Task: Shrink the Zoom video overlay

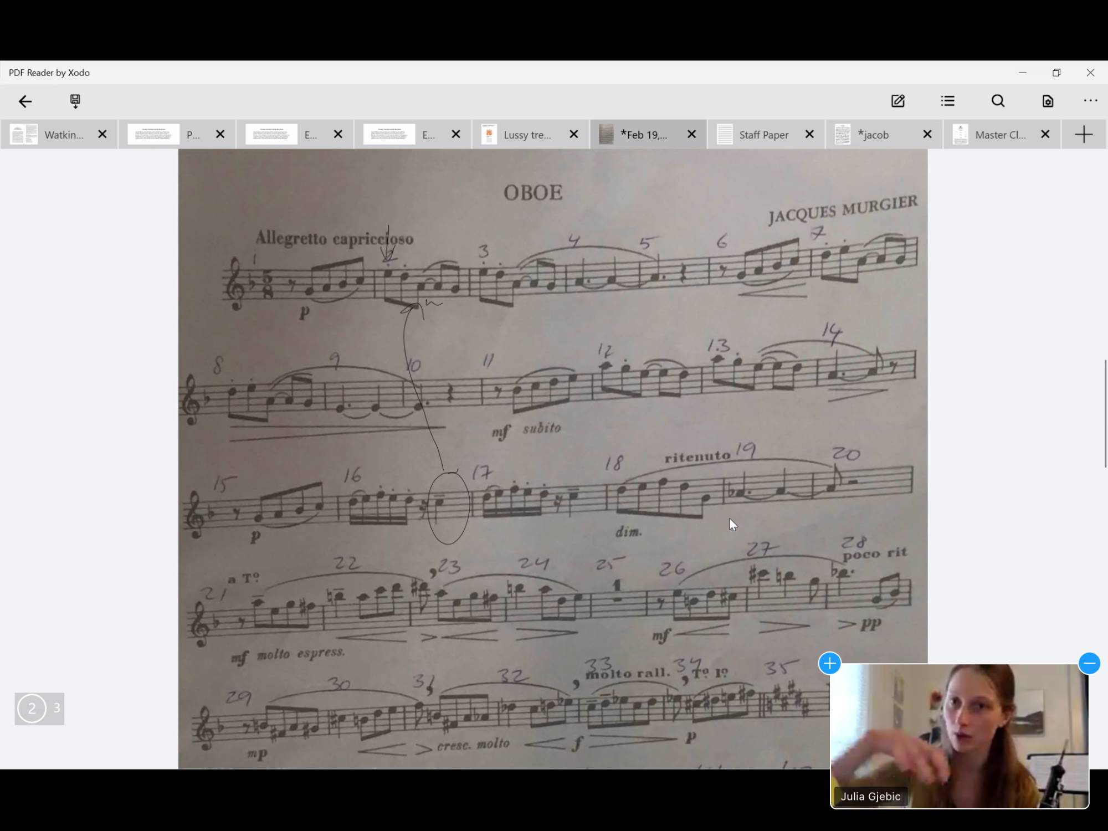Action: coord(1090,663)
